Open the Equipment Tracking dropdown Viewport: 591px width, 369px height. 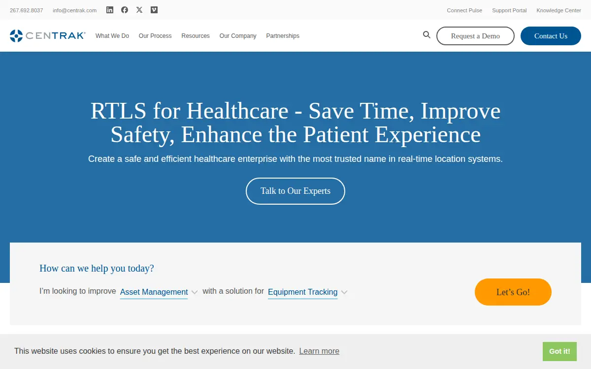[x=303, y=292]
